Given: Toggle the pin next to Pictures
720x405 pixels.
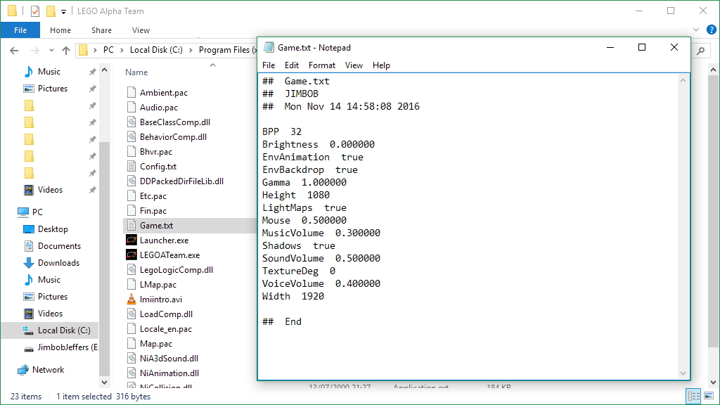Looking at the screenshot, I should (92, 89).
